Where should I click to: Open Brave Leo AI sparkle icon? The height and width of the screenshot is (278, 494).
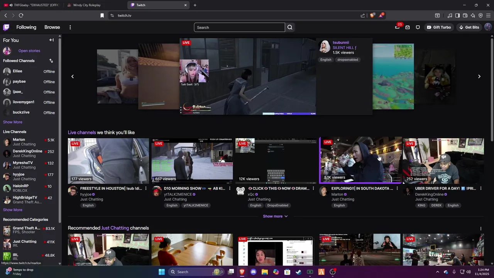click(473, 15)
